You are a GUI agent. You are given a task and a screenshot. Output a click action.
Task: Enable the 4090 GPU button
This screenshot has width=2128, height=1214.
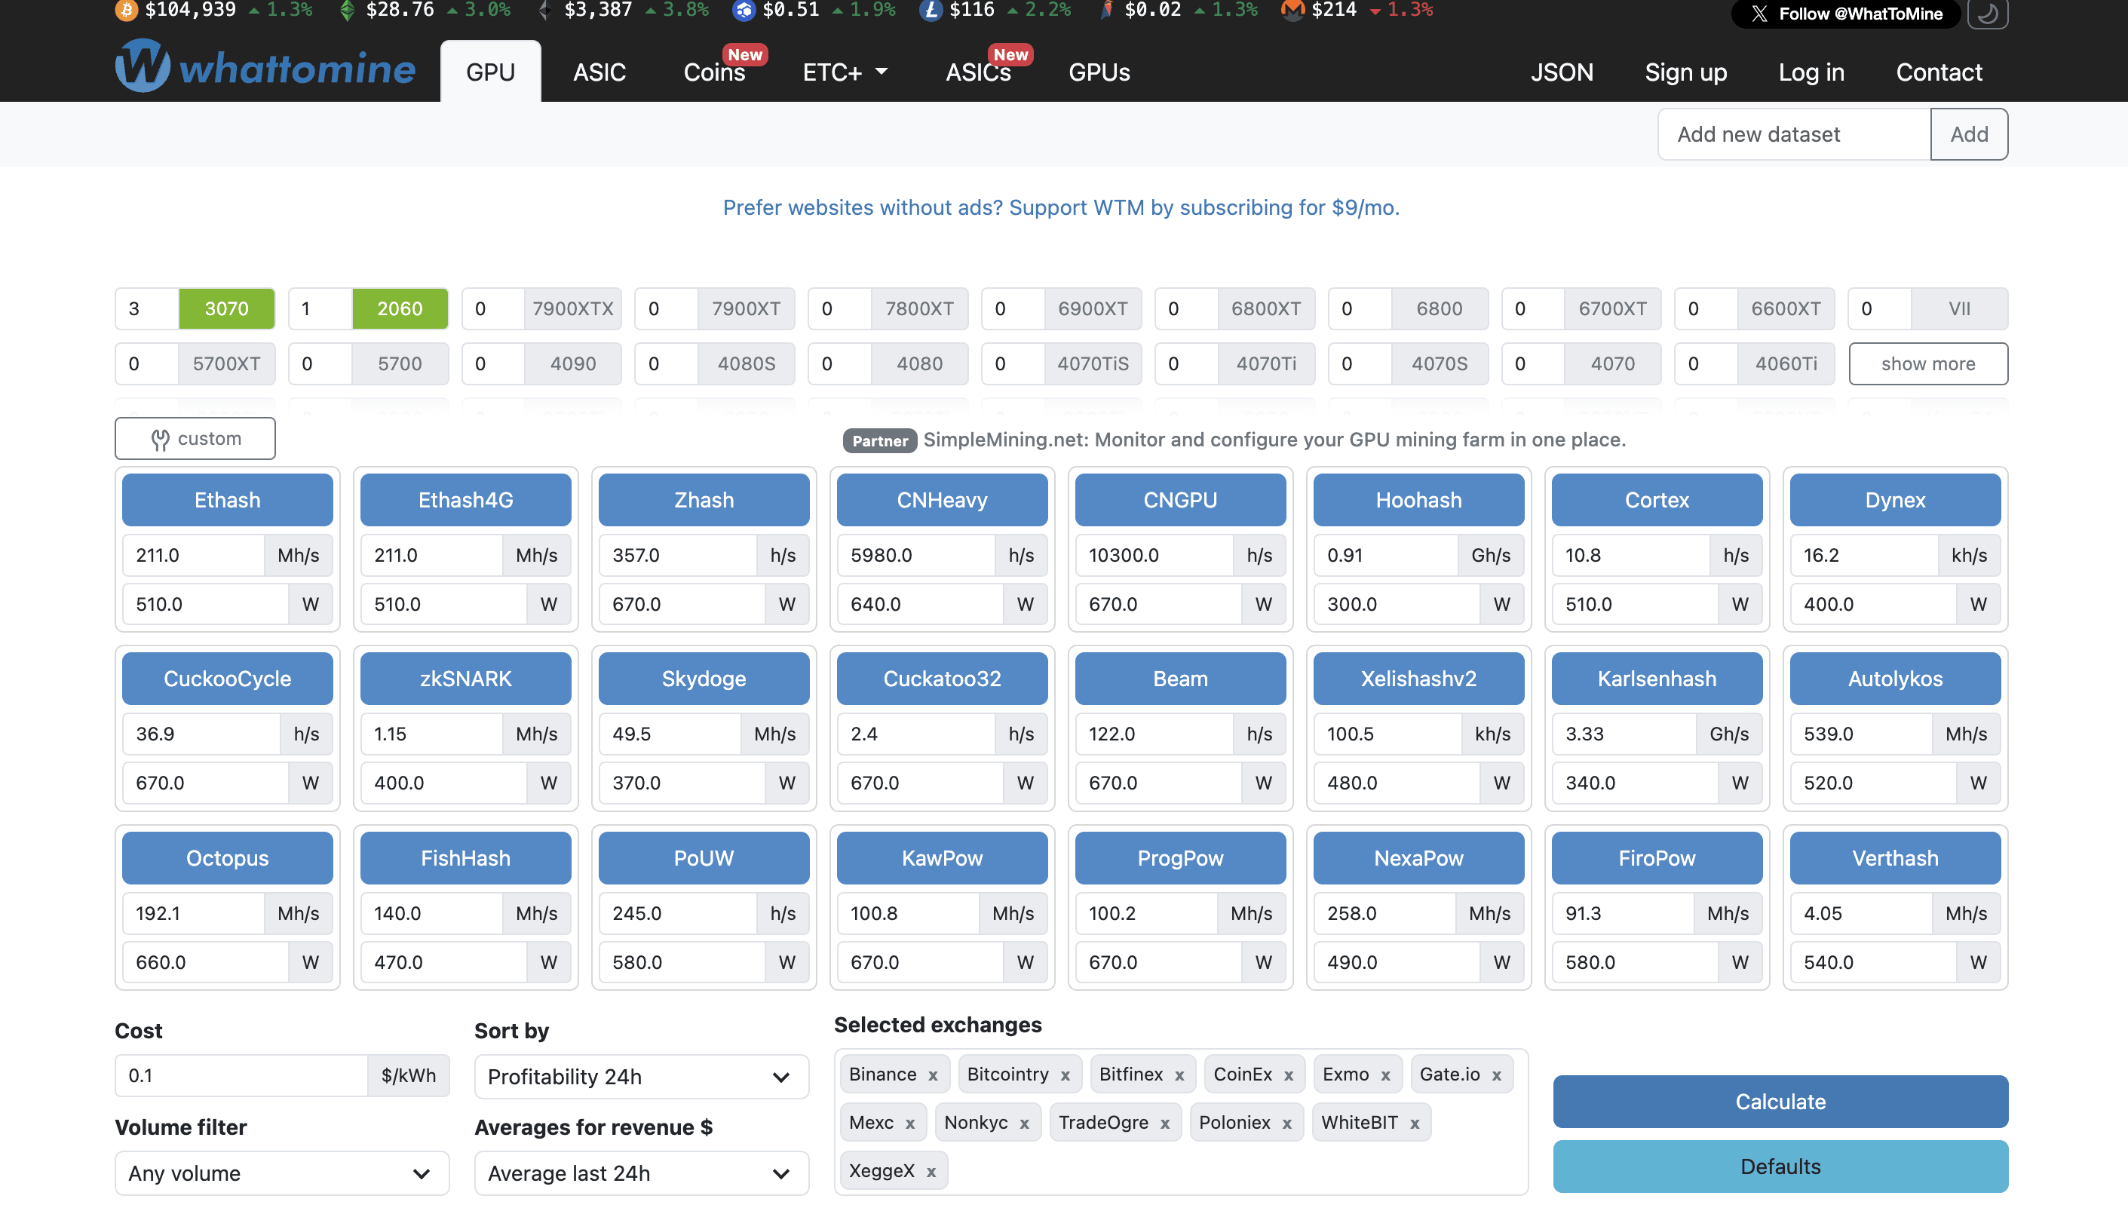click(x=573, y=363)
